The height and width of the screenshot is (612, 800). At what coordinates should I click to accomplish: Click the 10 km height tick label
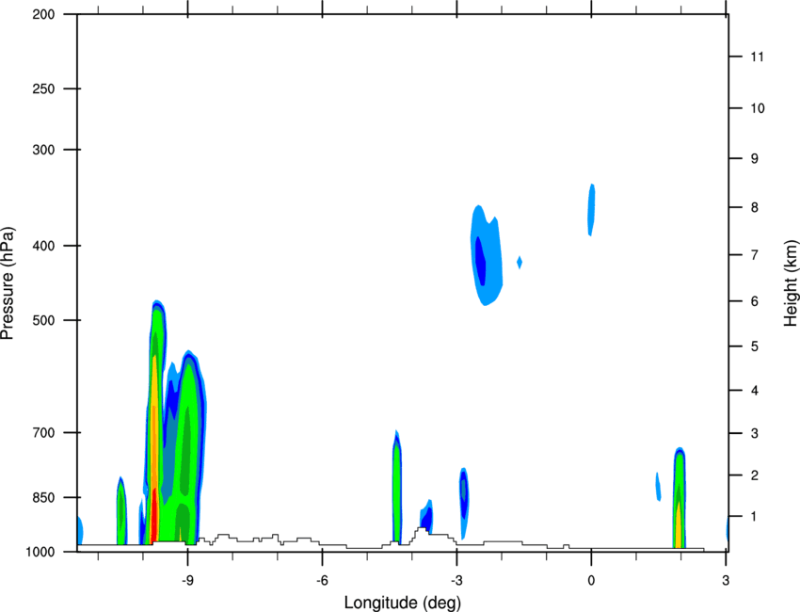click(757, 108)
